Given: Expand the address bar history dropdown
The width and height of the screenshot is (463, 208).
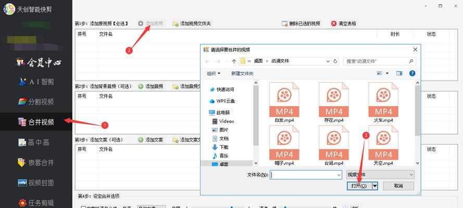Looking at the screenshot, I should point(328,61).
